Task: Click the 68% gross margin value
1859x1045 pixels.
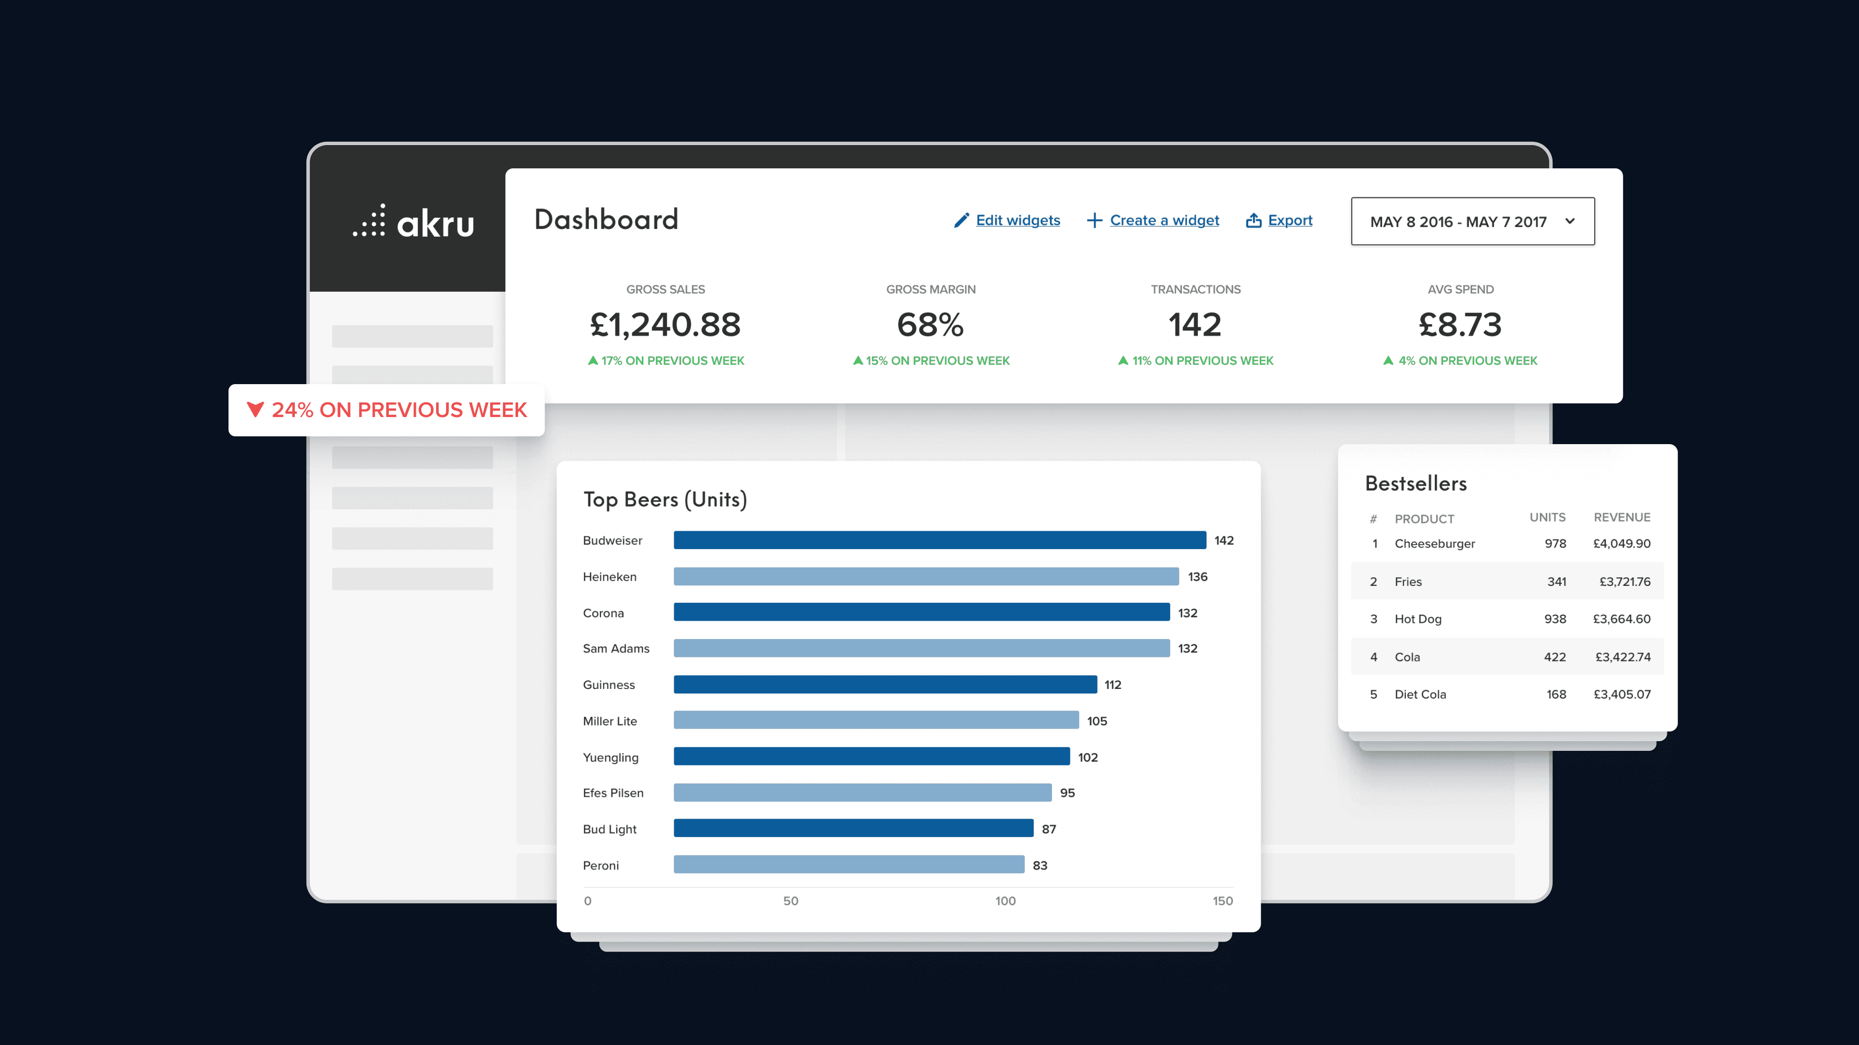Action: [930, 325]
